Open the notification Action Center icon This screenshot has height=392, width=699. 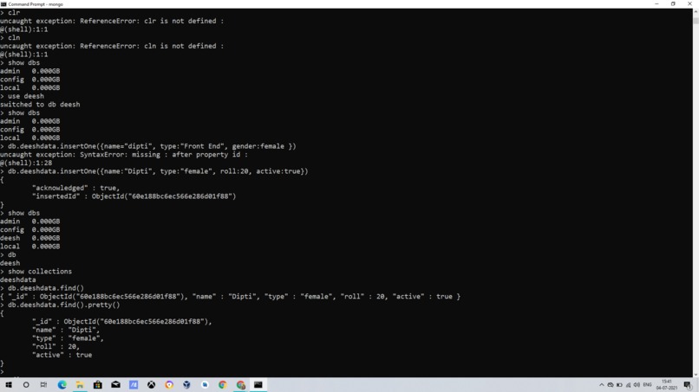(x=688, y=385)
